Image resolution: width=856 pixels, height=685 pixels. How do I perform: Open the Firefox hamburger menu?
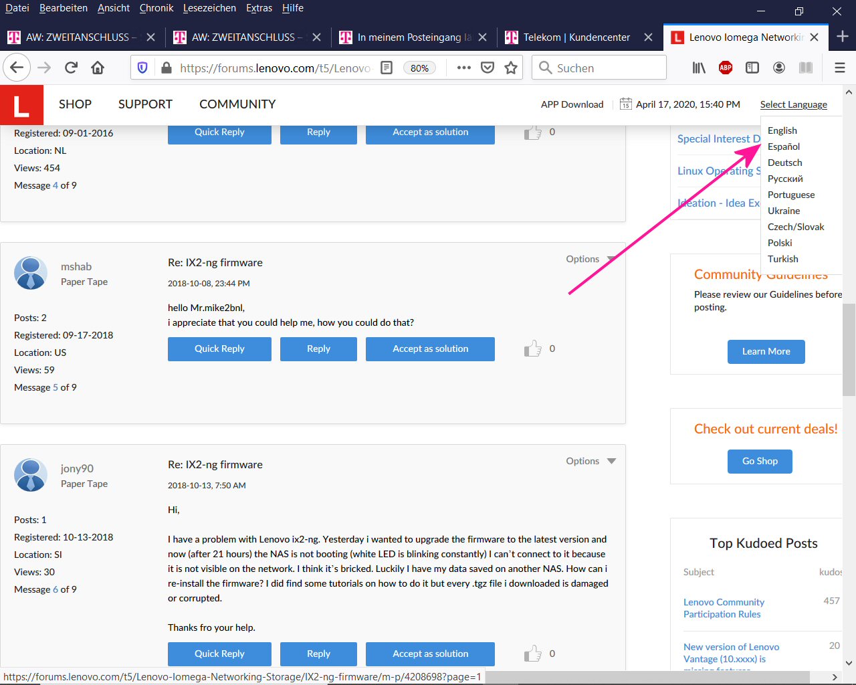pos(840,68)
